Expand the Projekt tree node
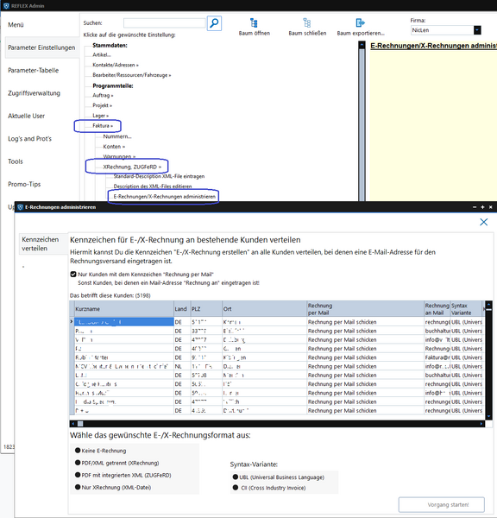Screen dimensions: 497x518 coord(103,105)
